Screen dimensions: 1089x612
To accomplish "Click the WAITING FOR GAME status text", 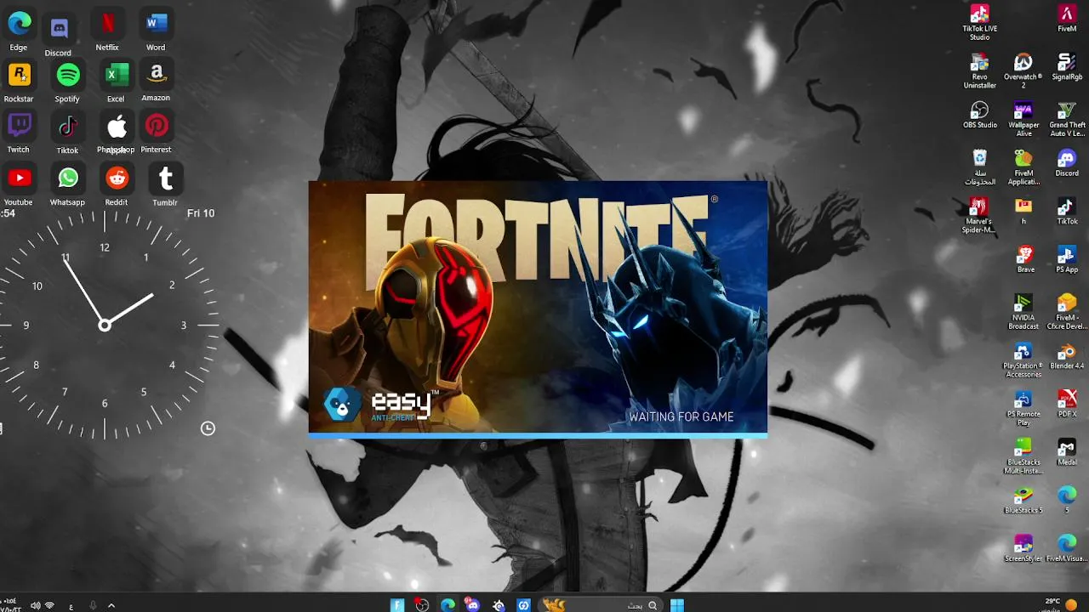I will click(681, 416).
